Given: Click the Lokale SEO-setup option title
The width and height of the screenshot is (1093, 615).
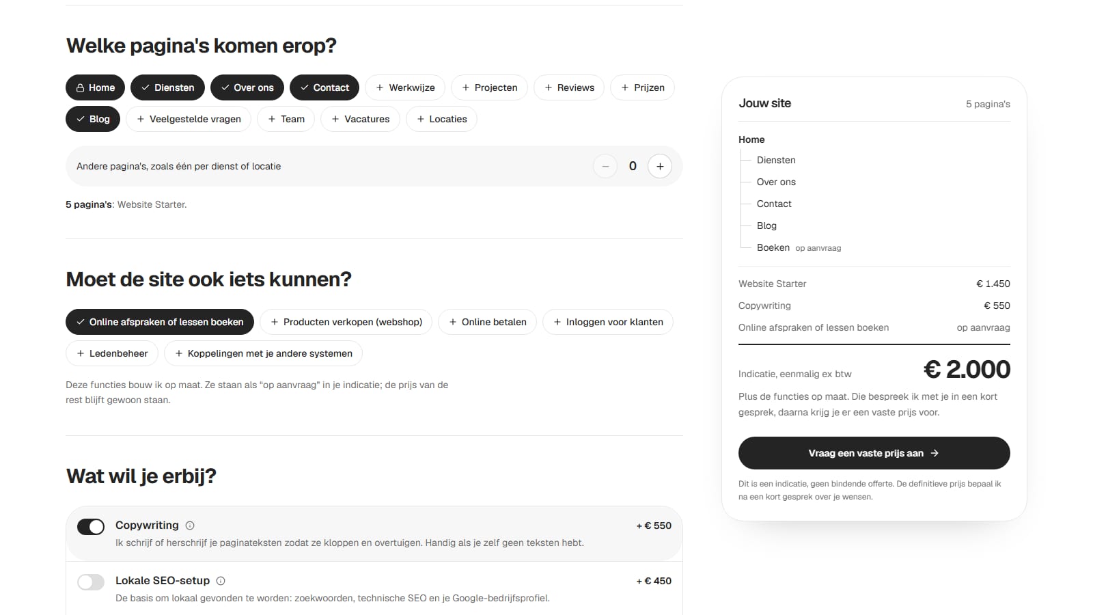Looking at the screenshot, I should tap(163, 580).
